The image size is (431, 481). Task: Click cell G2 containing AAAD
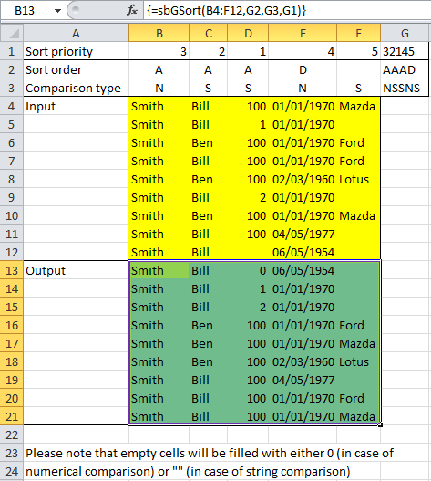405,69
